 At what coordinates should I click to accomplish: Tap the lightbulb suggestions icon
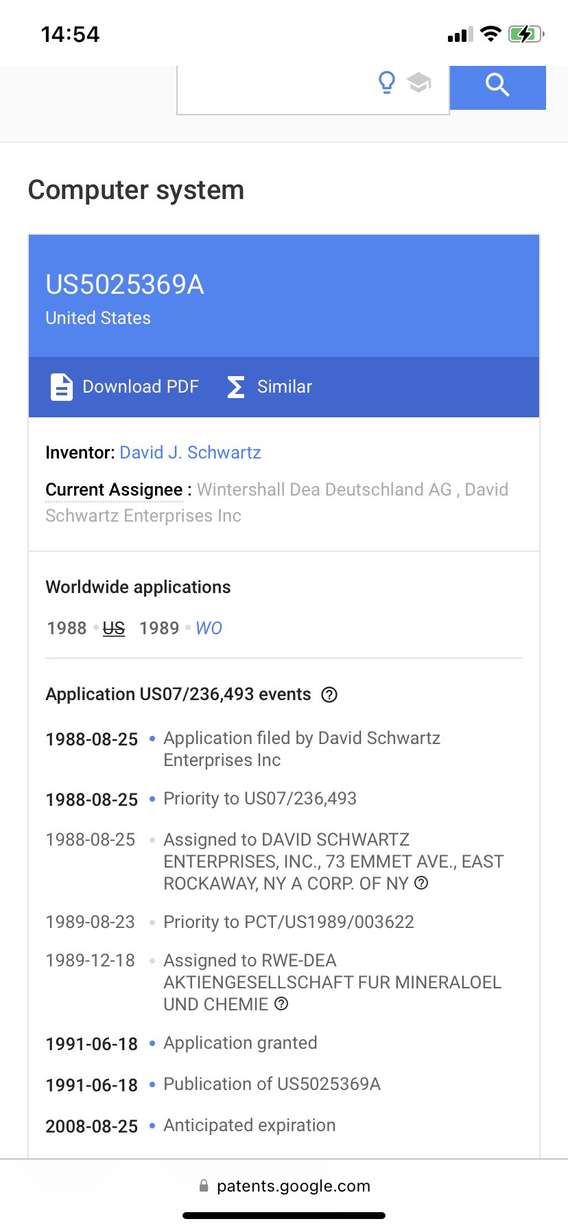pyautogui.click(x=387, y=82)
